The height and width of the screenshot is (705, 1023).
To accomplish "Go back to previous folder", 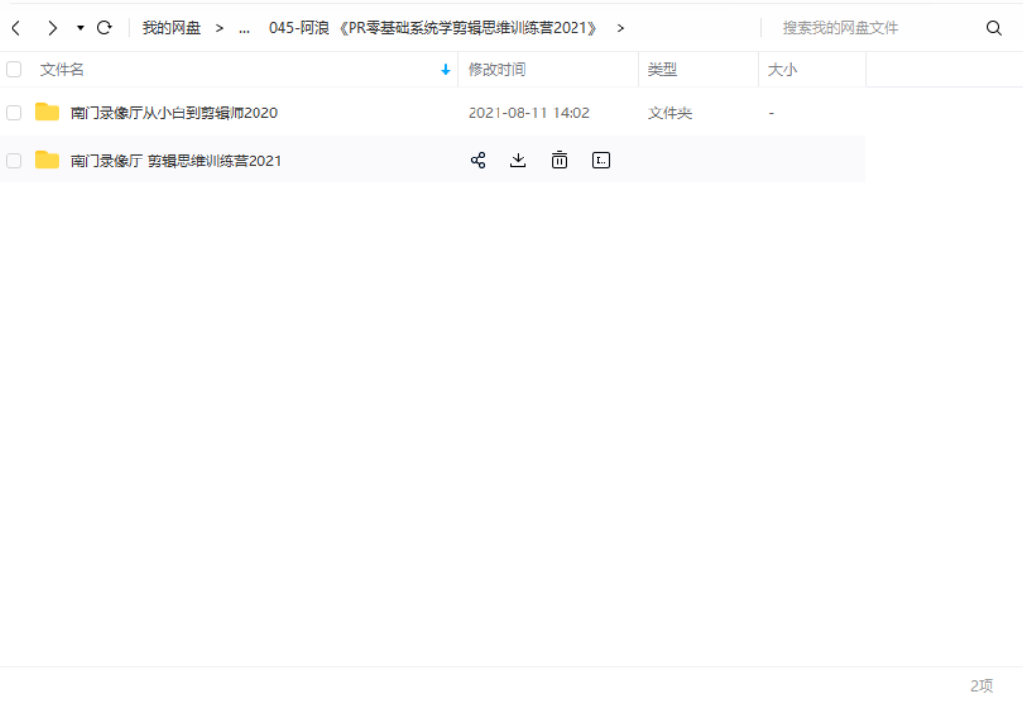I will click(x=16, y=28).
